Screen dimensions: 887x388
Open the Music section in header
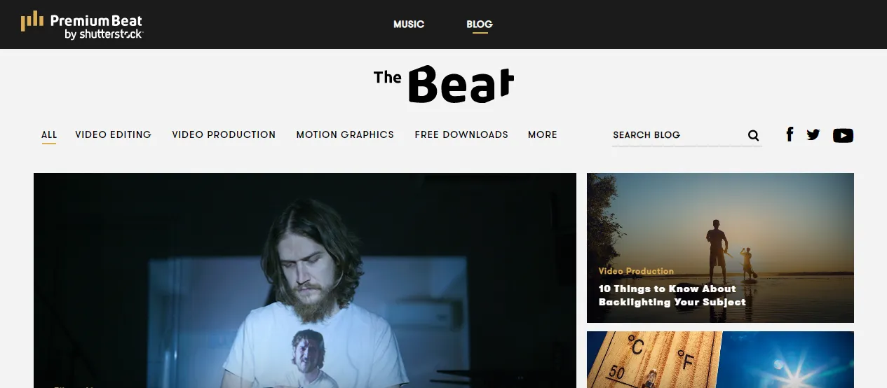pos(409,24)
